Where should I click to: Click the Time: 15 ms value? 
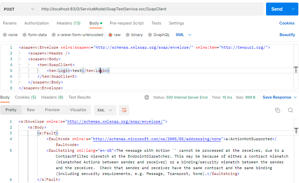(x=227, y=97)
